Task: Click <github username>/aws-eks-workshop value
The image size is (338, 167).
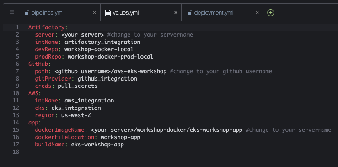Action: [x=111, y=71]
